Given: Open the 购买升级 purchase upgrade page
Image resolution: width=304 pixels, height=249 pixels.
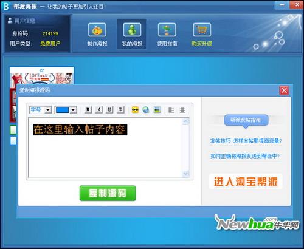Looking at the screenshot, I should (202, 35).
